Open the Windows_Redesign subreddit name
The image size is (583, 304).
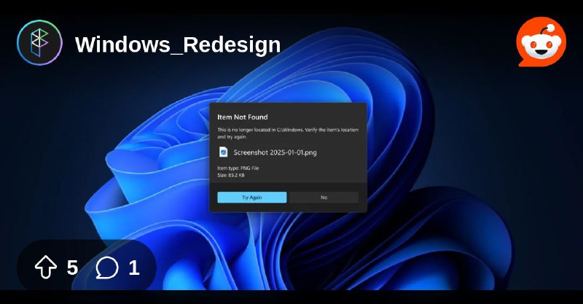point(178,44)
